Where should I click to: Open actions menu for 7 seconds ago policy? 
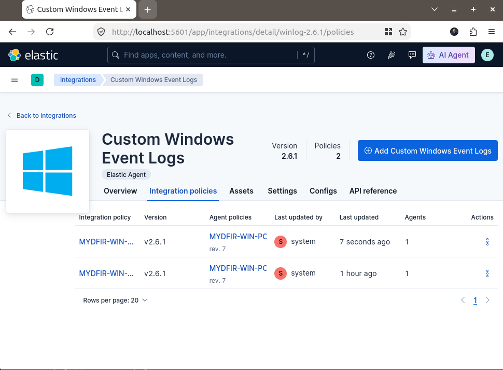pos(487,242)
